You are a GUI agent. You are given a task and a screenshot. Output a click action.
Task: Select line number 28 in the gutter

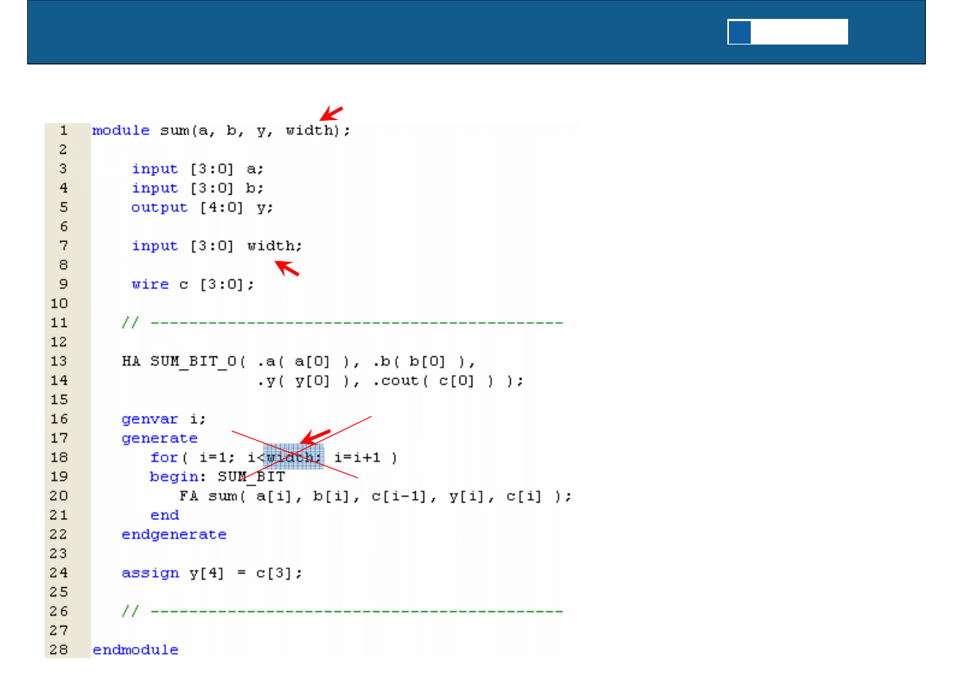59,650
